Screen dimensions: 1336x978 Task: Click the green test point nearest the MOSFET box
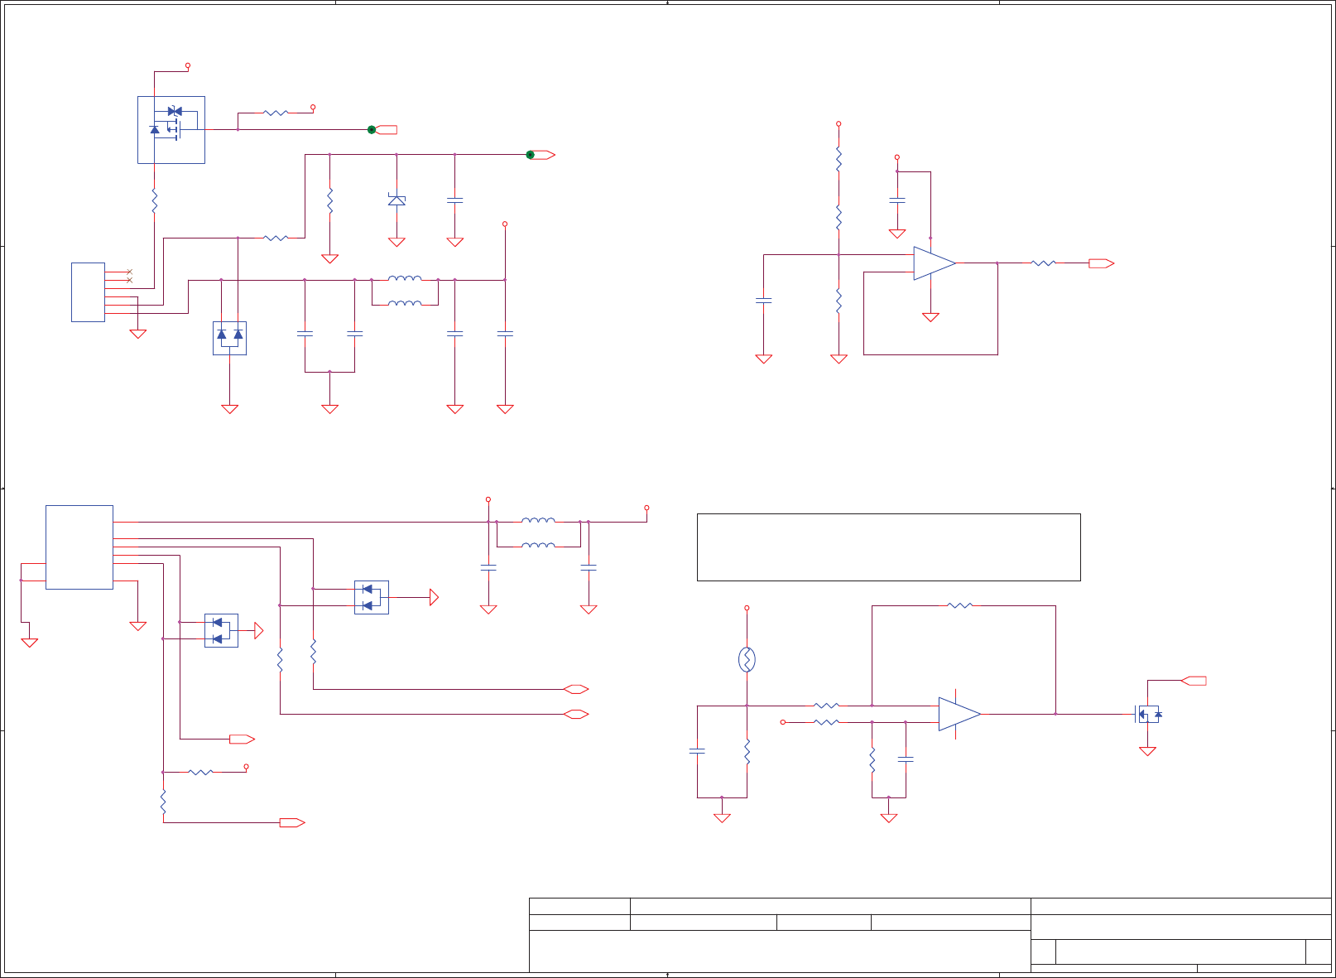point(372,129)
